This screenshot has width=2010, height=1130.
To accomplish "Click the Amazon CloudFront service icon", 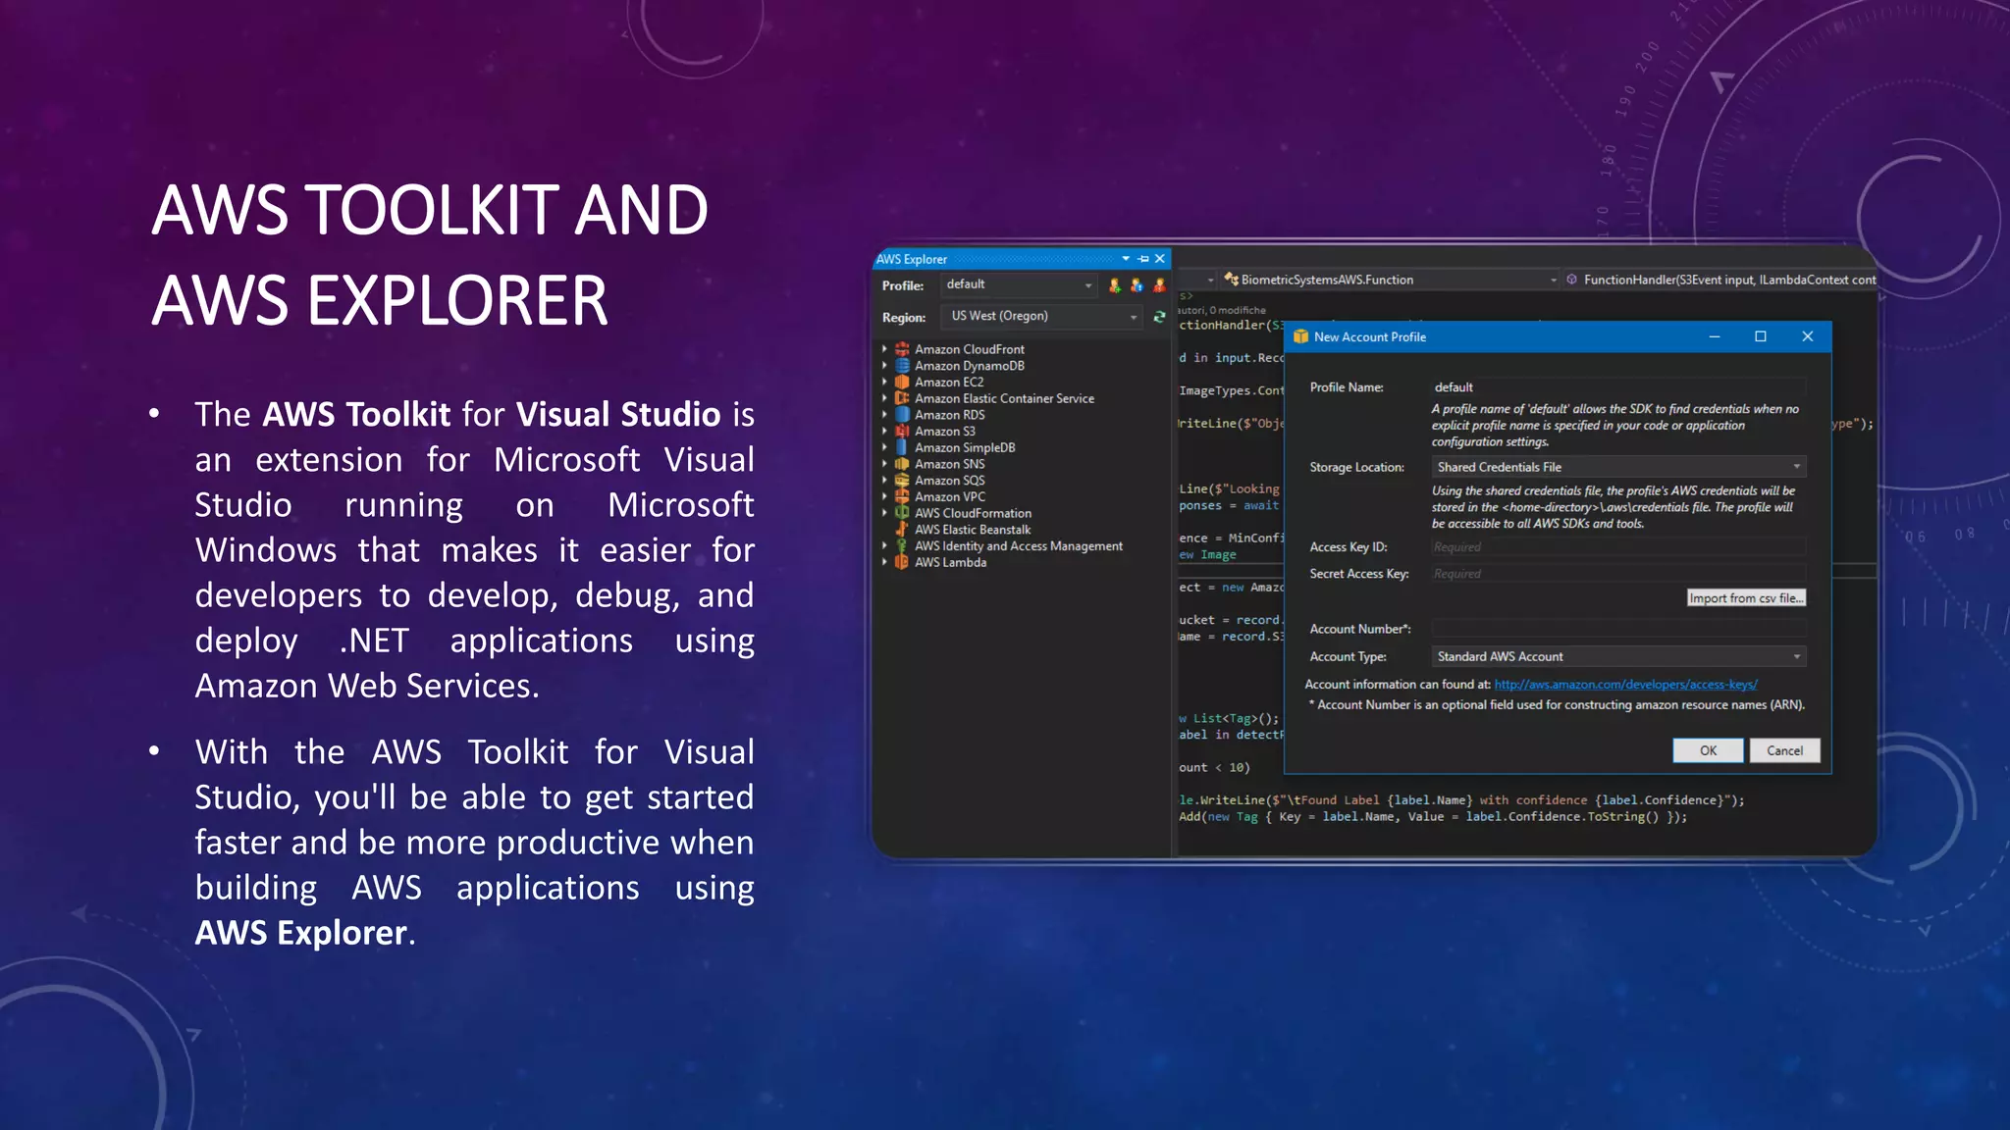I will (x=902, y=349).
